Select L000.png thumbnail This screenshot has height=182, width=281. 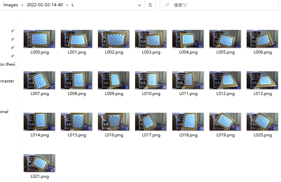coord(39,39)
